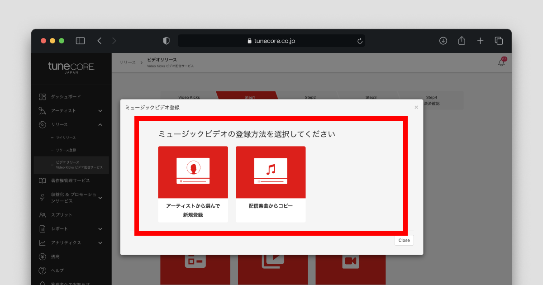The height and width of the screenshot is (285, 543).
Task: Open Safari sidebar panel icon
Action: 80,41
